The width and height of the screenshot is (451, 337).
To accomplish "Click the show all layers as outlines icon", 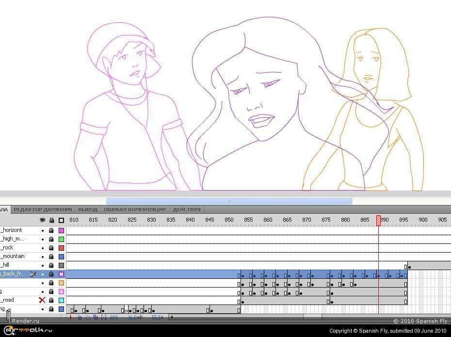I will (x=61, y=220).
